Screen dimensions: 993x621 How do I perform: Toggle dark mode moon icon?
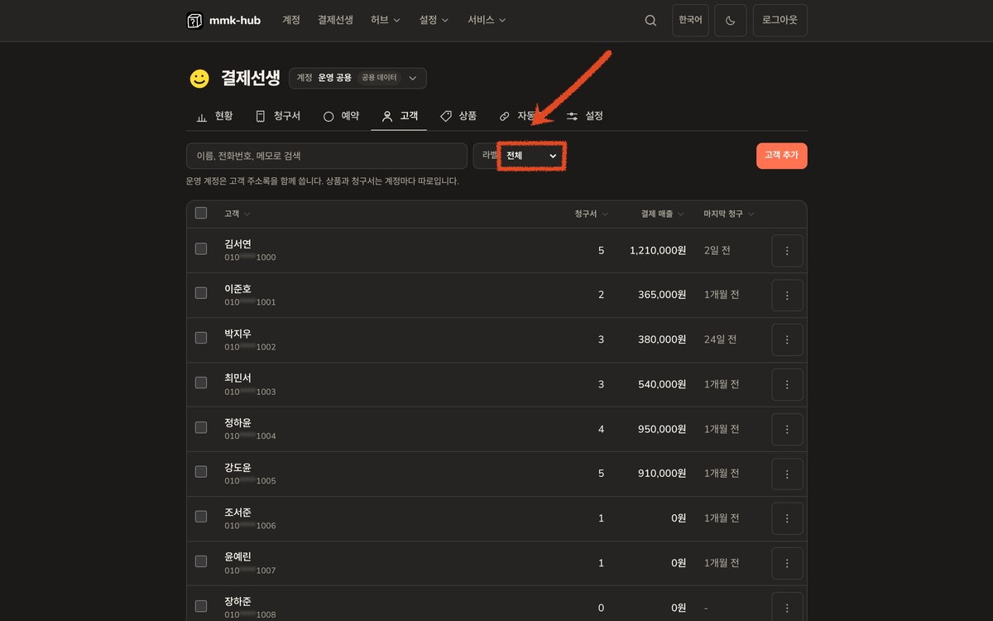(731, 21)
